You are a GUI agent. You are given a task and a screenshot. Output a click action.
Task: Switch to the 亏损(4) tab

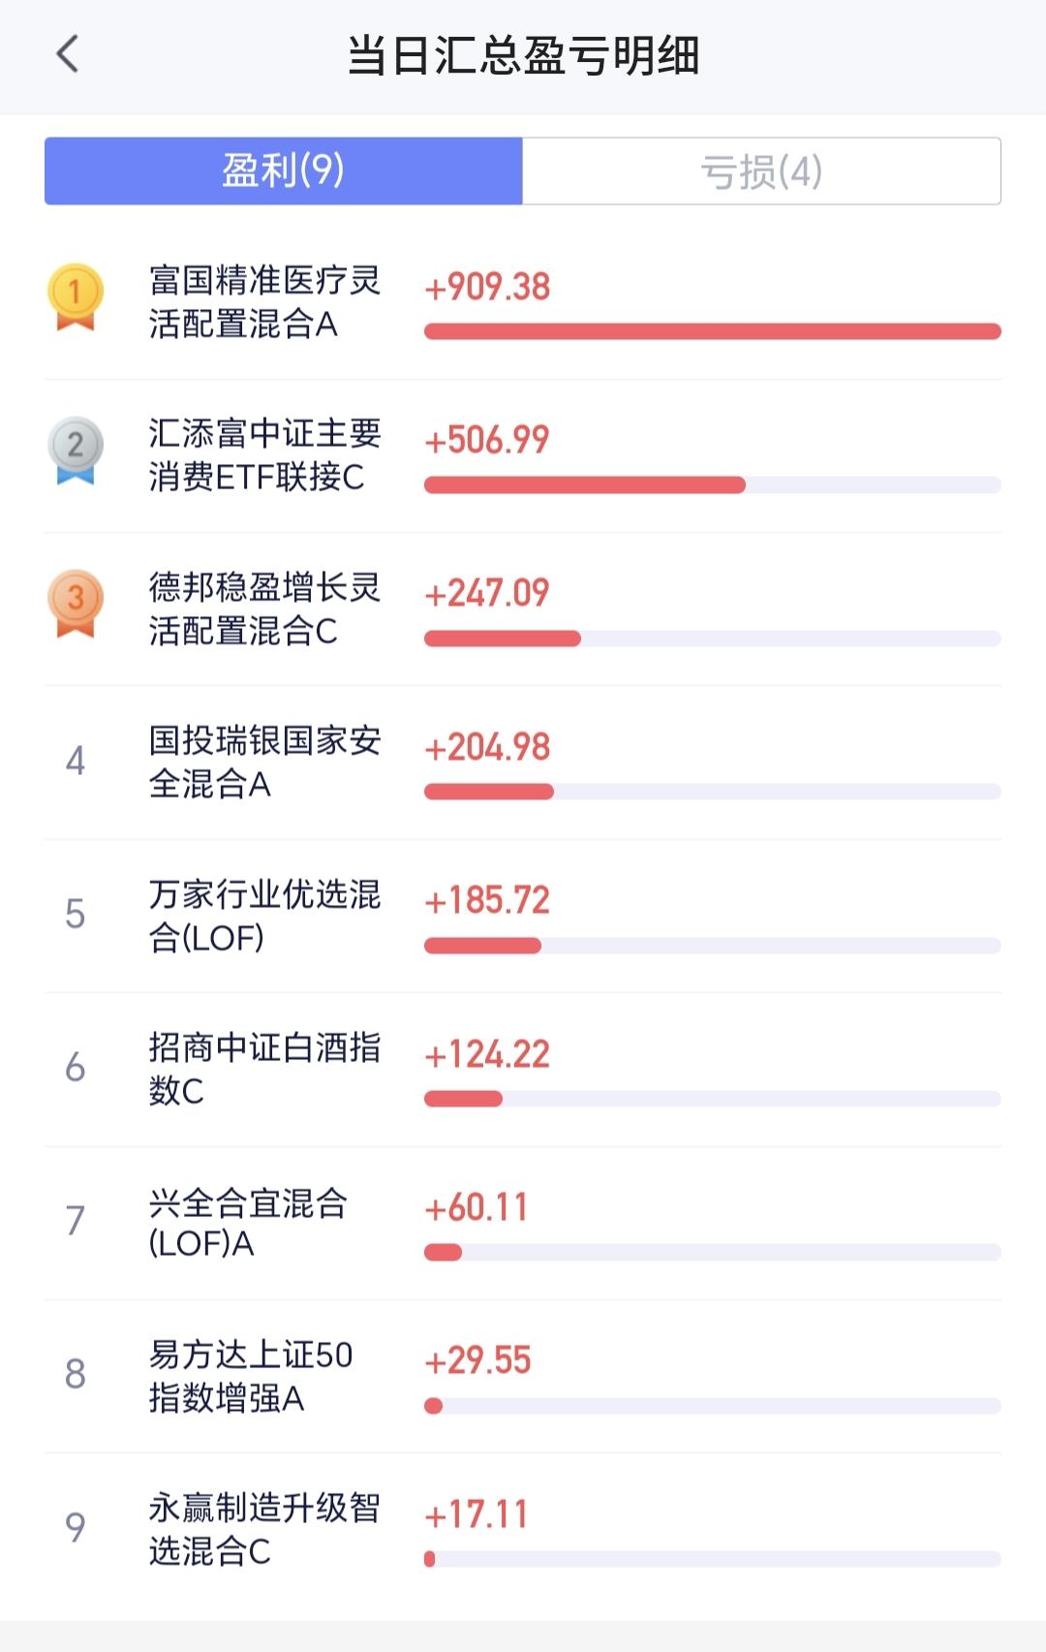[x=761, y=171]
